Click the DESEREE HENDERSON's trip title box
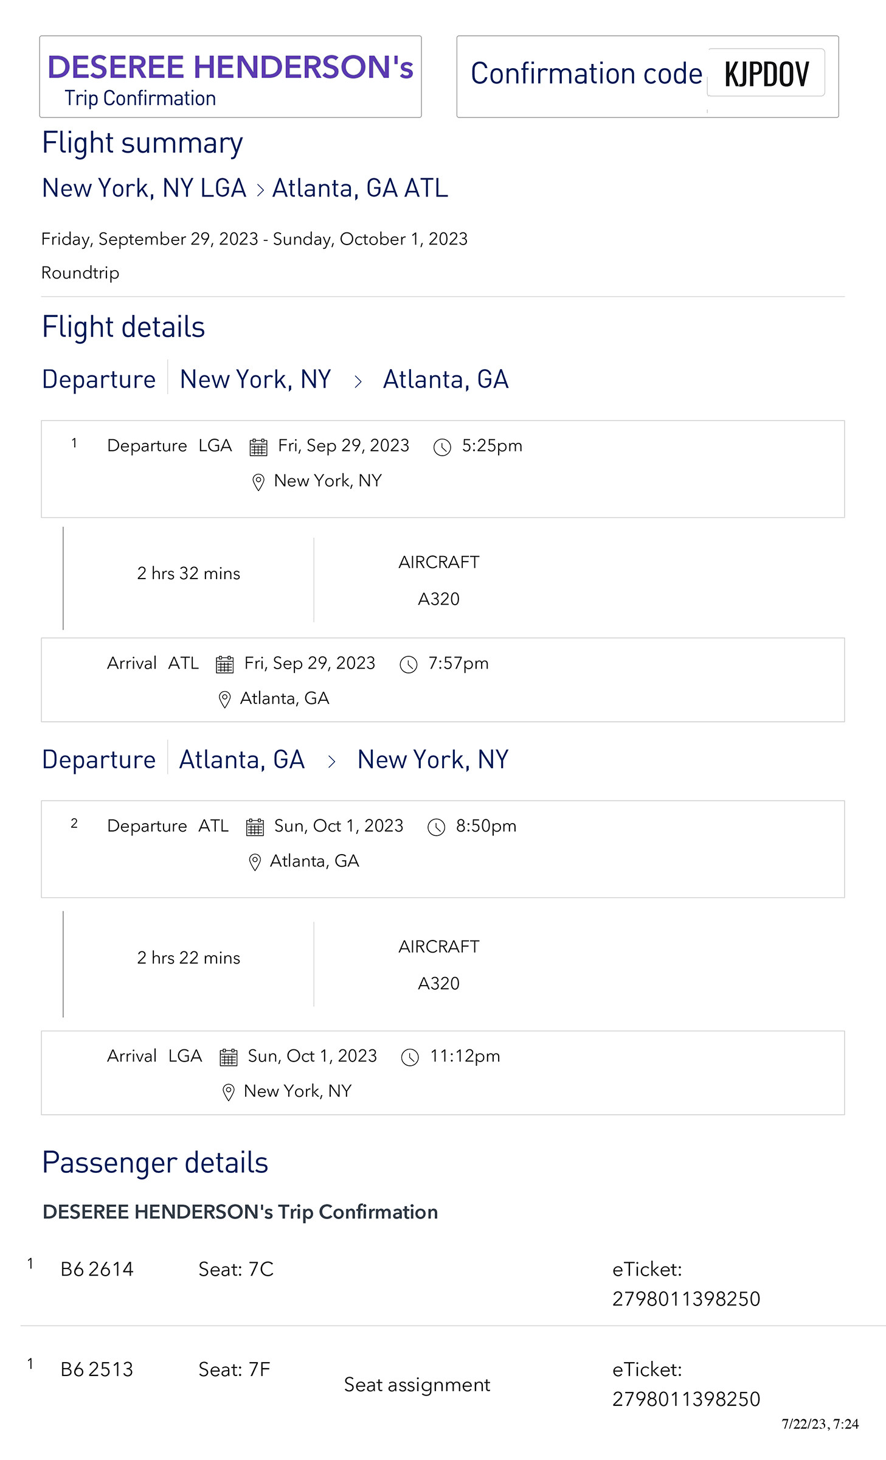 [230, 77]
